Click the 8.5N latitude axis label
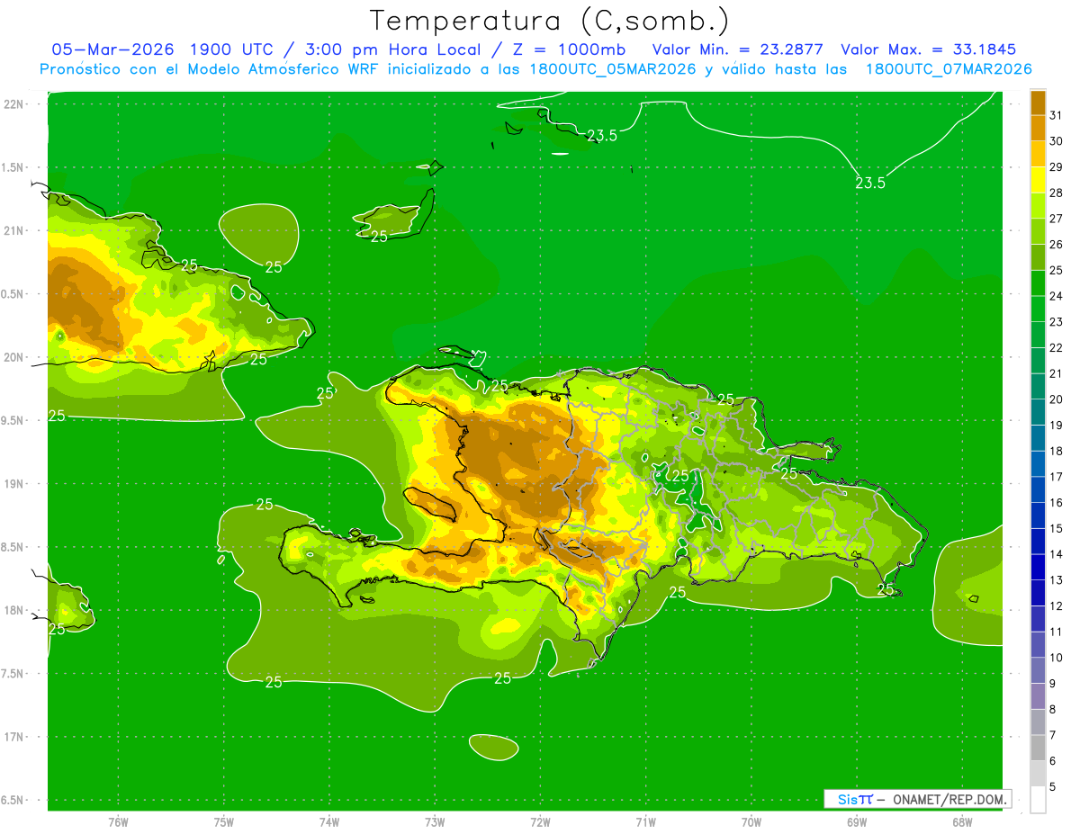 tap(13, 547)
